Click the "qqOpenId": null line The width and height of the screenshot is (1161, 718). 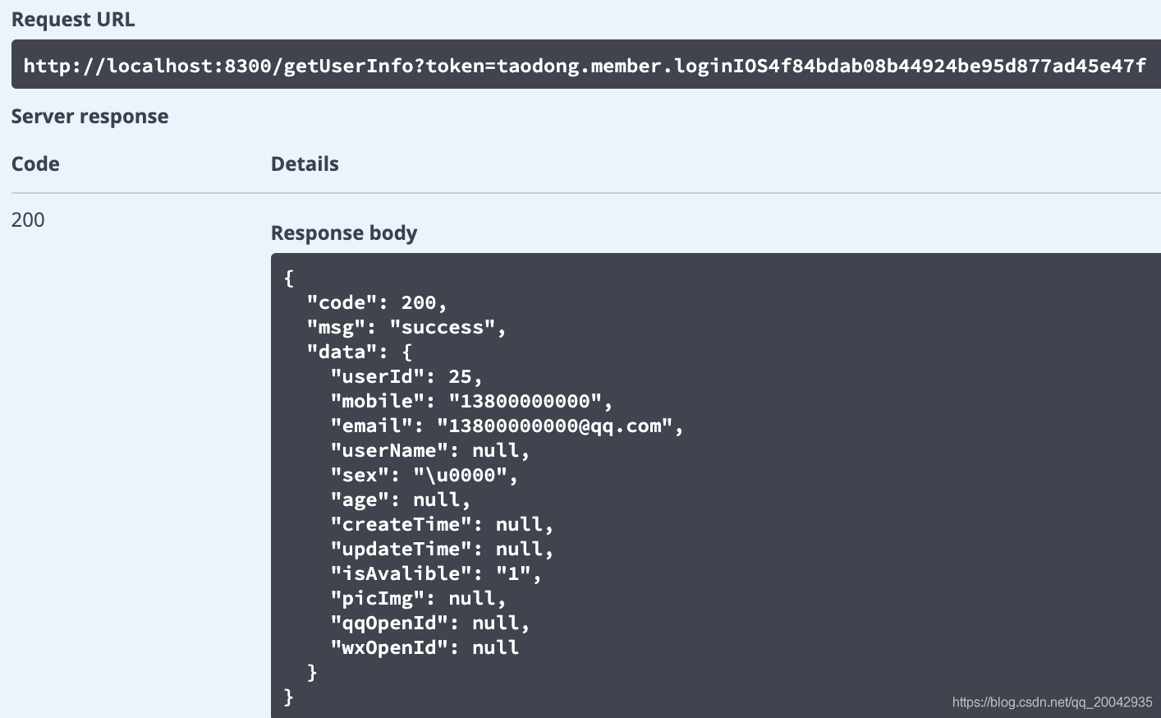pyautogui.click(x=430, y=623)
